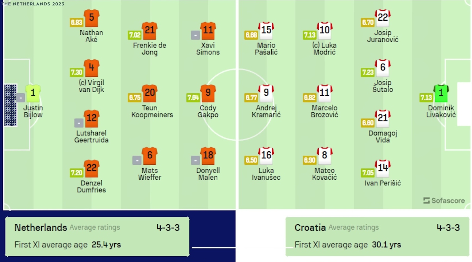Click the Nathan Aké name label
The height and width of the screenshot is (262, 472).
tap(91, 36)
